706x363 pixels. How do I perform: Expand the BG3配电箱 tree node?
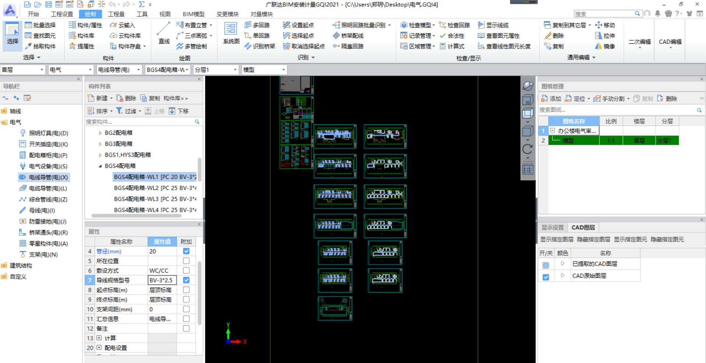click(x=100, y=144)
